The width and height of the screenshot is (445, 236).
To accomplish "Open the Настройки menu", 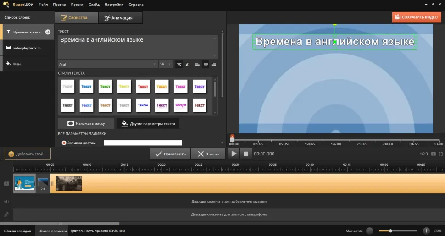I will 114,5.
